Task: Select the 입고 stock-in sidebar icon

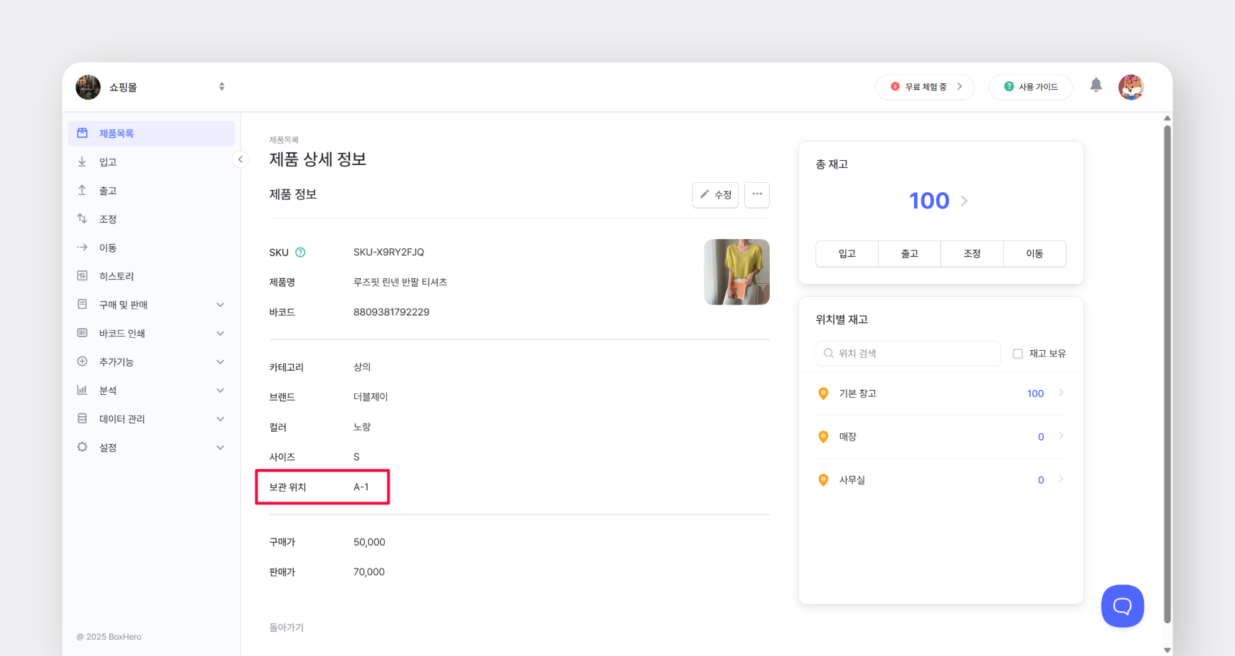Action: [x=83, y=162]
